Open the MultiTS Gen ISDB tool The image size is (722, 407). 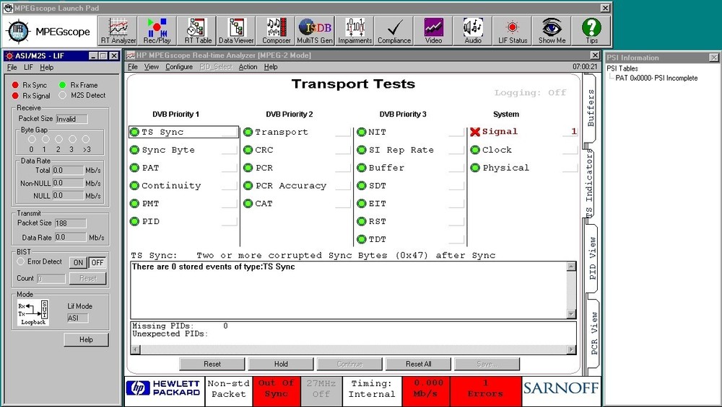pos(315,31)
